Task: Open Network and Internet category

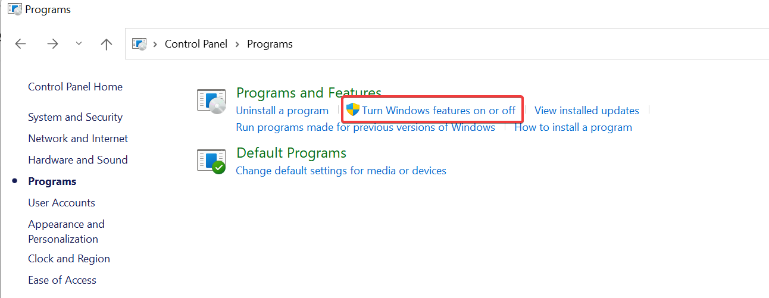Action: 78,139
